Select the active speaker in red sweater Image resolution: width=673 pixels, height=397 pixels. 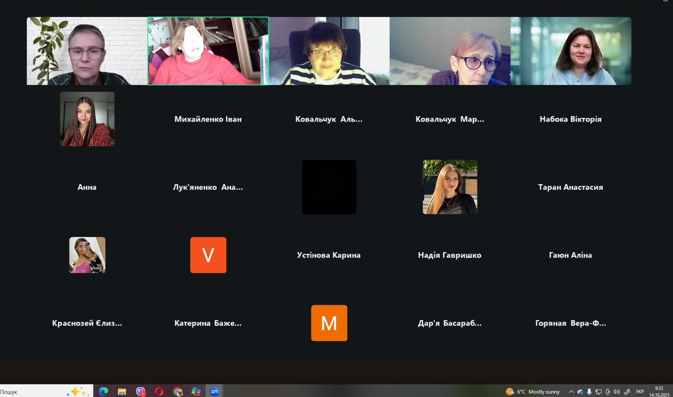208,51
